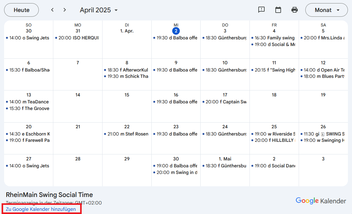The image size is (352, 214).
Task: Open the April 2025 date picker dropdown
Action: tap(99, 10)
